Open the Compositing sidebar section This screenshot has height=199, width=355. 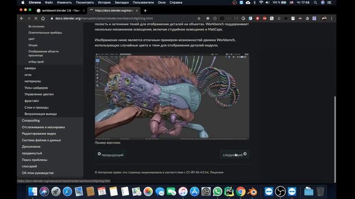pos(31,121)
